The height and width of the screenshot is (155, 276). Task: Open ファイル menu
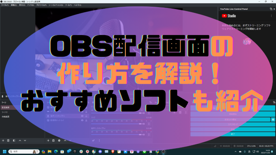tap(5, 5)
